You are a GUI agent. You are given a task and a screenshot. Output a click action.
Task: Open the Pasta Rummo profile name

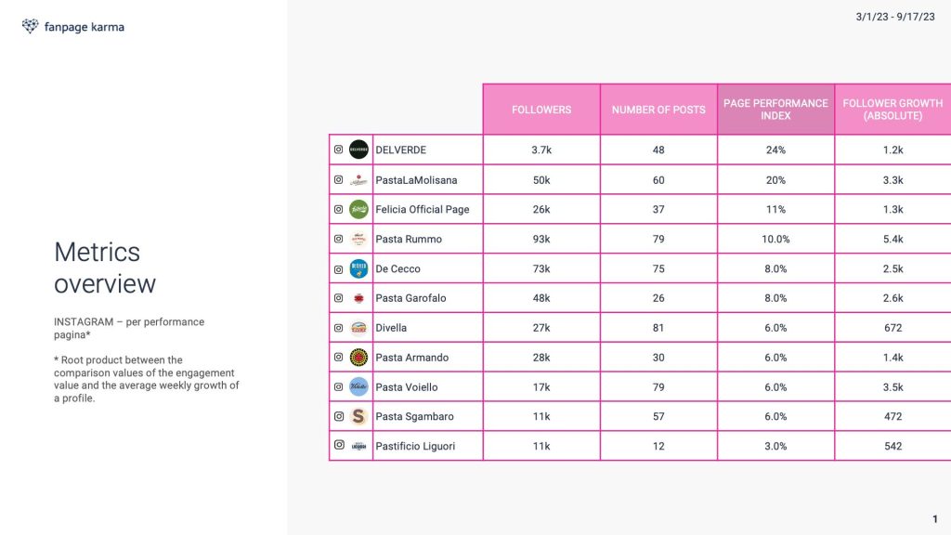[x=409, y=239]
